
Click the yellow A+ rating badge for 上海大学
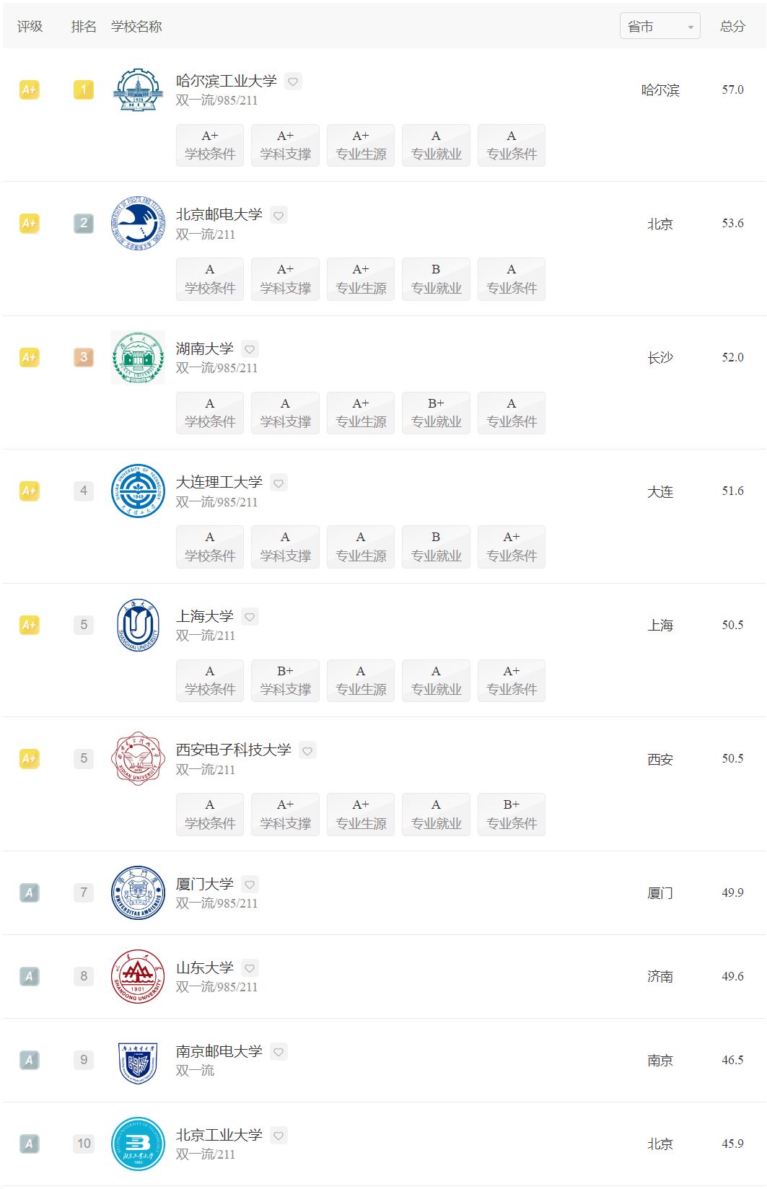click(x=29, y=625)
